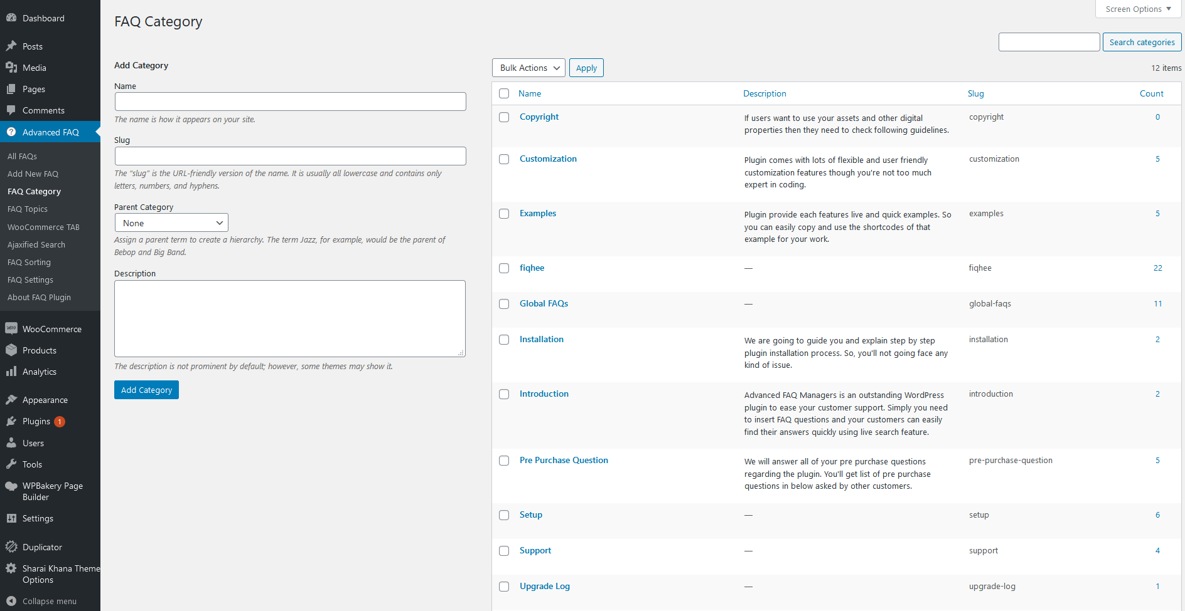Open Add New FAQ submenu item
Image resolution: width=1185 pixels, height=611 pixels.
click(33, 174)
